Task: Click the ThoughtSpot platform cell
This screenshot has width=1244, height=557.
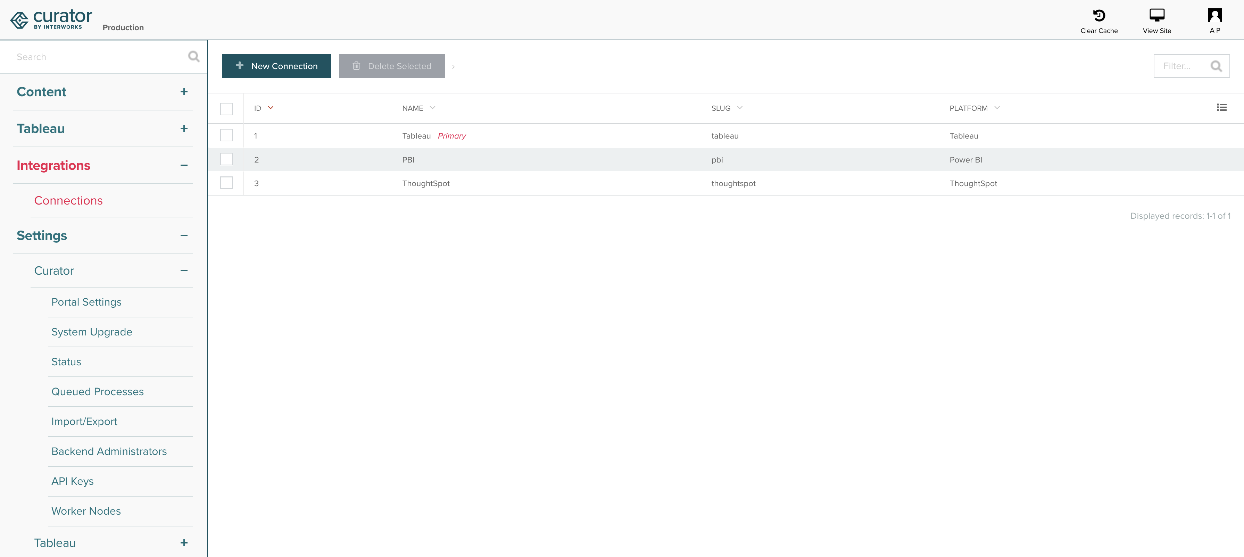Action: coord(973,183)
